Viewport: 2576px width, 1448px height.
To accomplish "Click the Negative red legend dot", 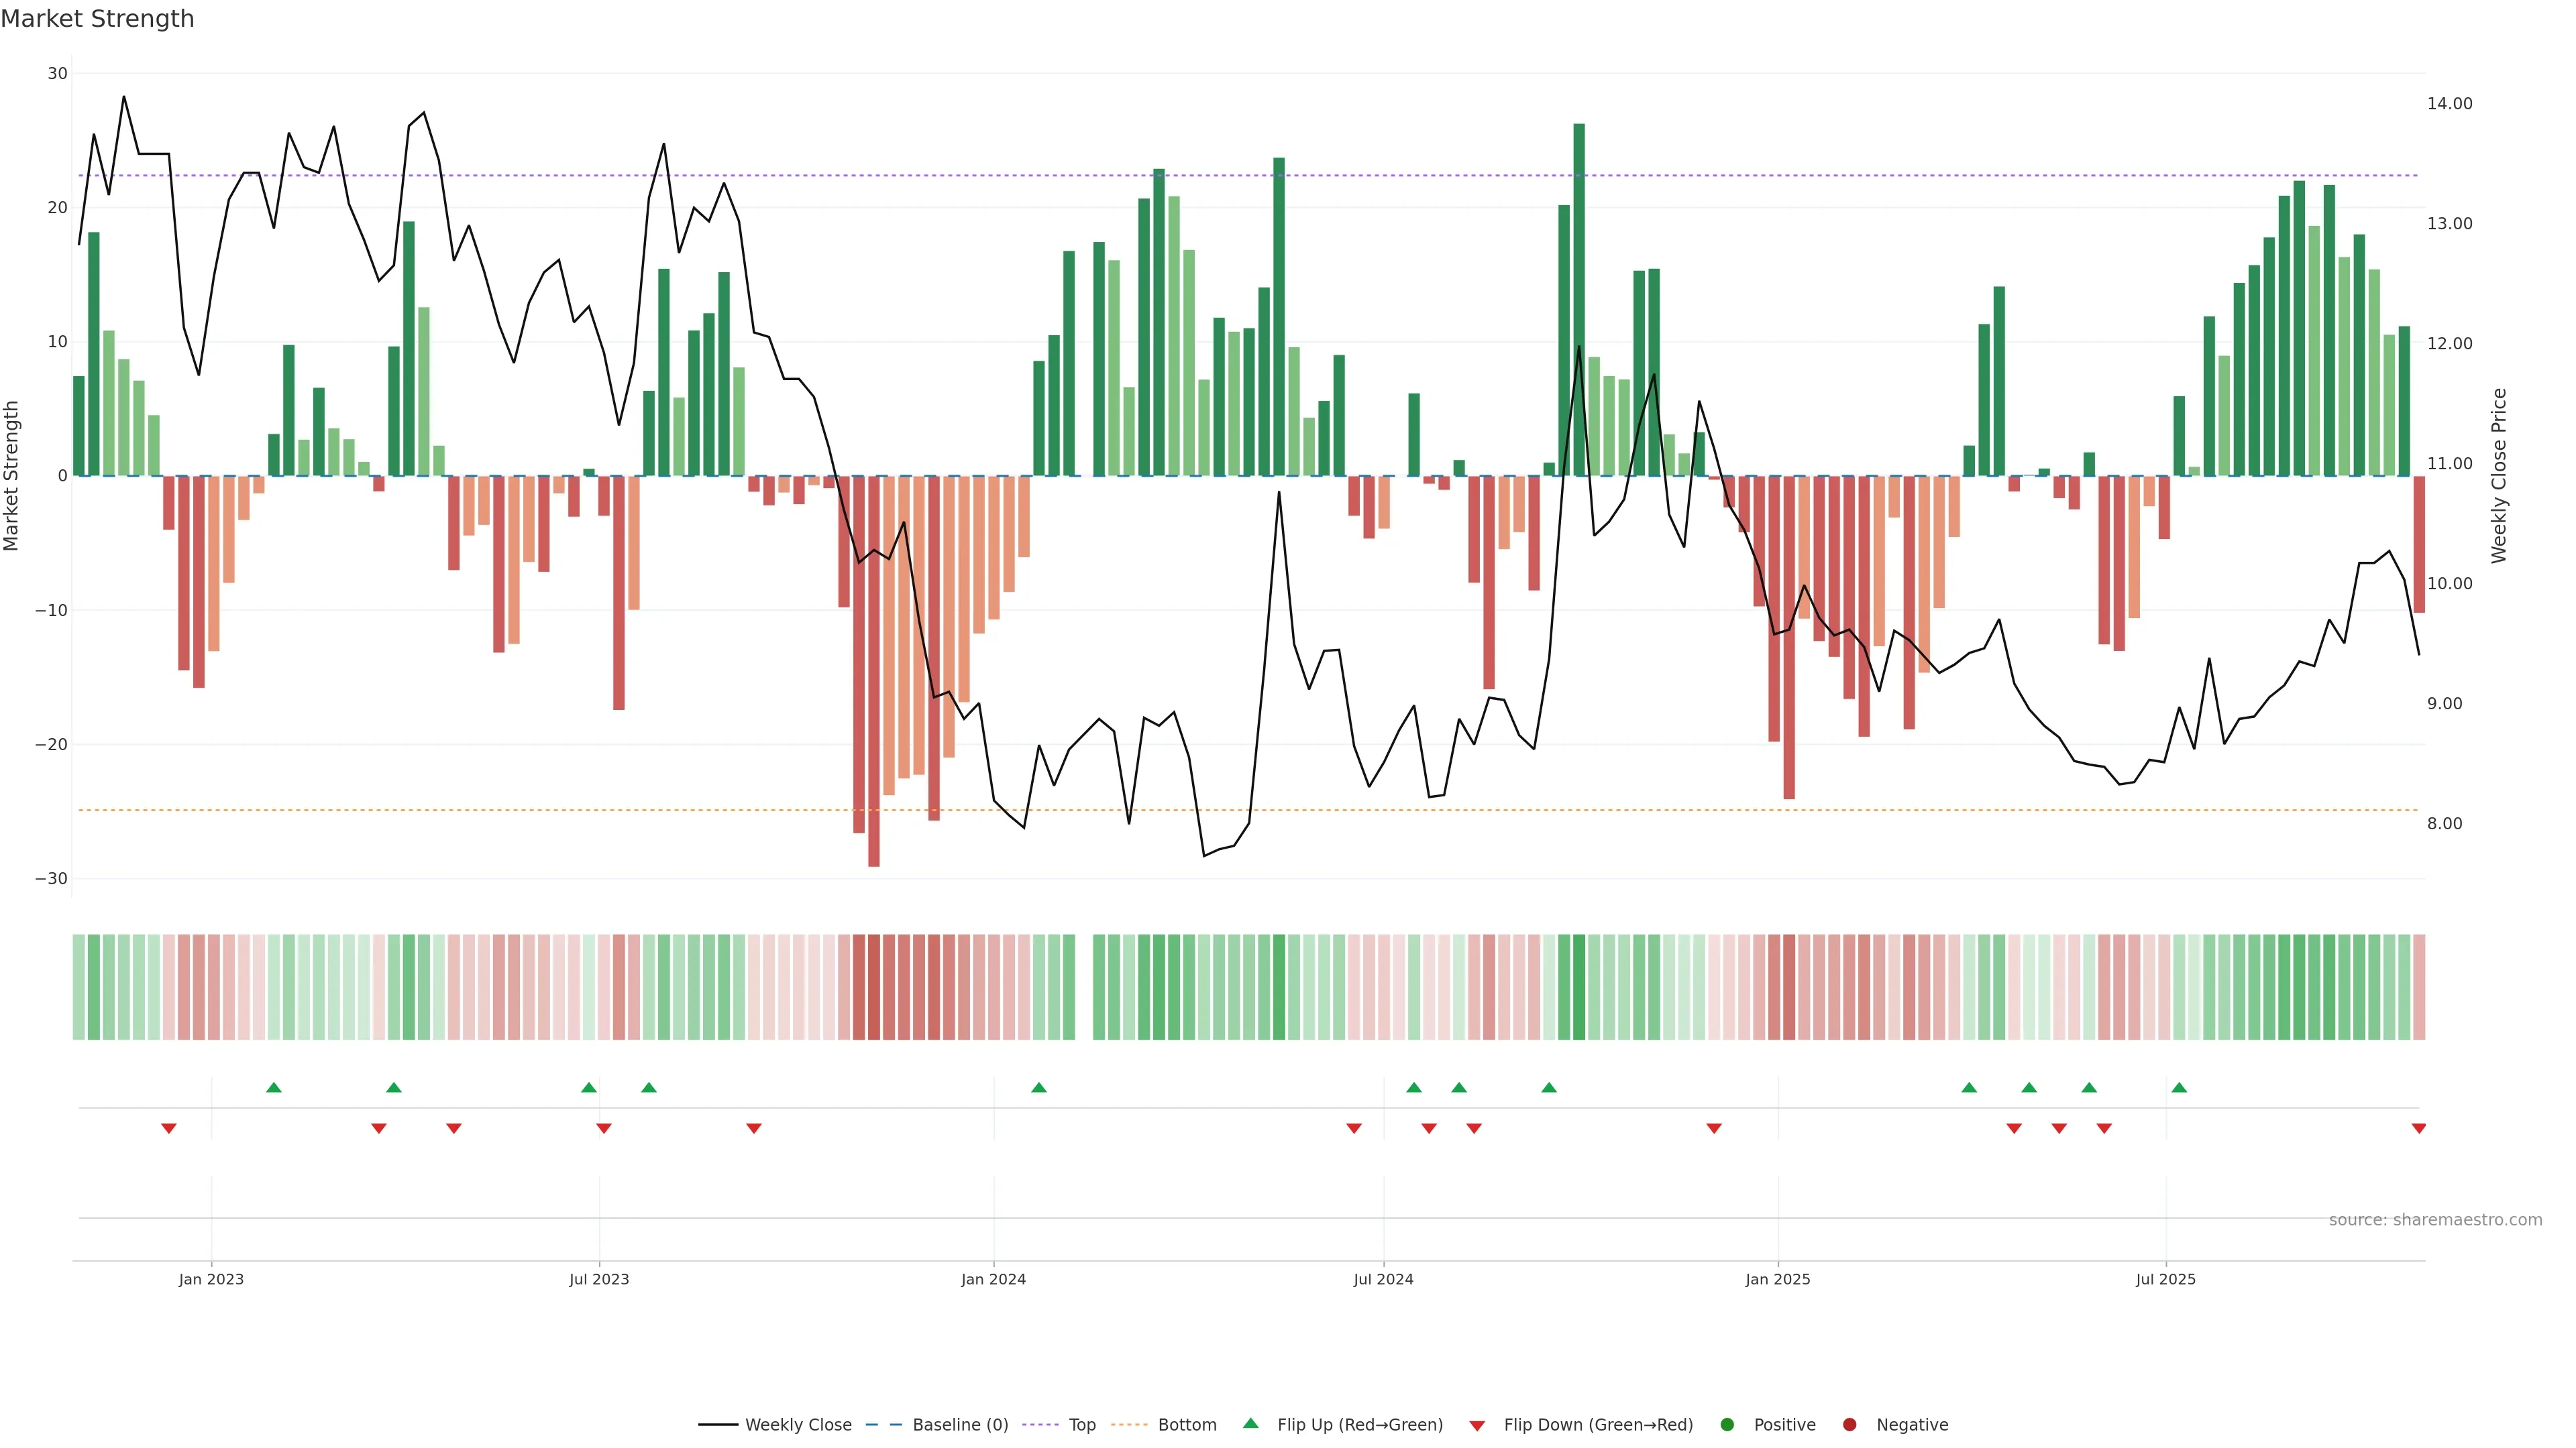I will pos(1849,1424).
